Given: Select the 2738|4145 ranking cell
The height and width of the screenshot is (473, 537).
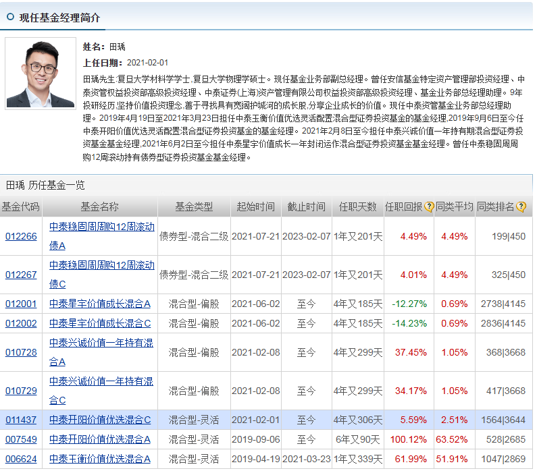Looking at the screenshot, I should 503,304.
